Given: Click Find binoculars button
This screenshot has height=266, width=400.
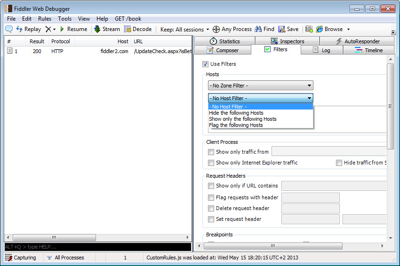Looking at the screenshot, I should [x=264, y=29].
